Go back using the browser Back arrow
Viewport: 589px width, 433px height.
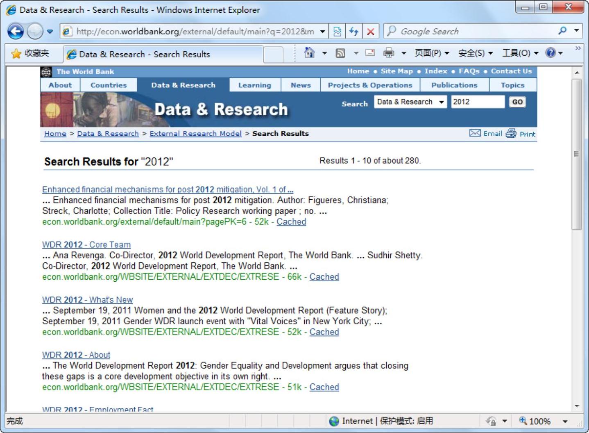16,31
